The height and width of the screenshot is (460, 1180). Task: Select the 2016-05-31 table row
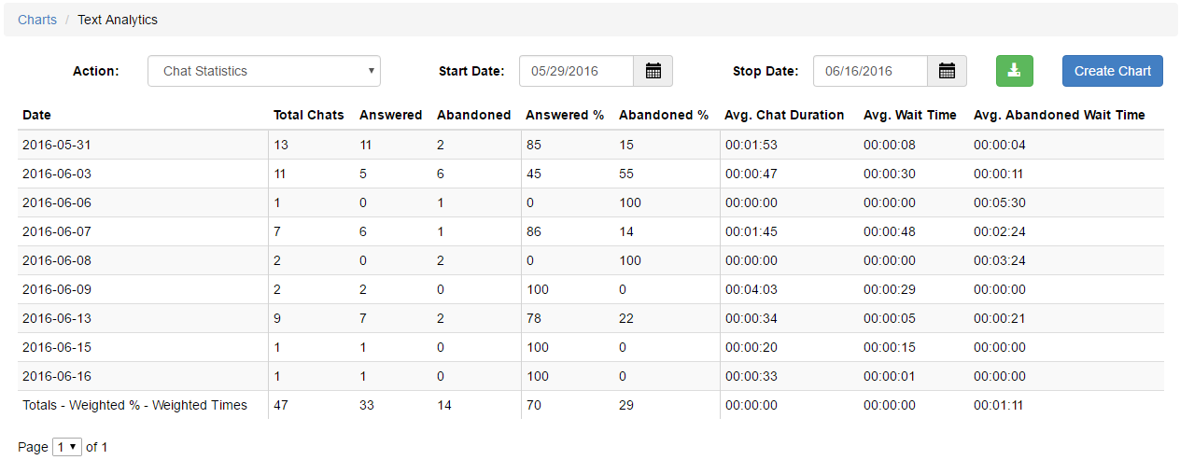591,145
